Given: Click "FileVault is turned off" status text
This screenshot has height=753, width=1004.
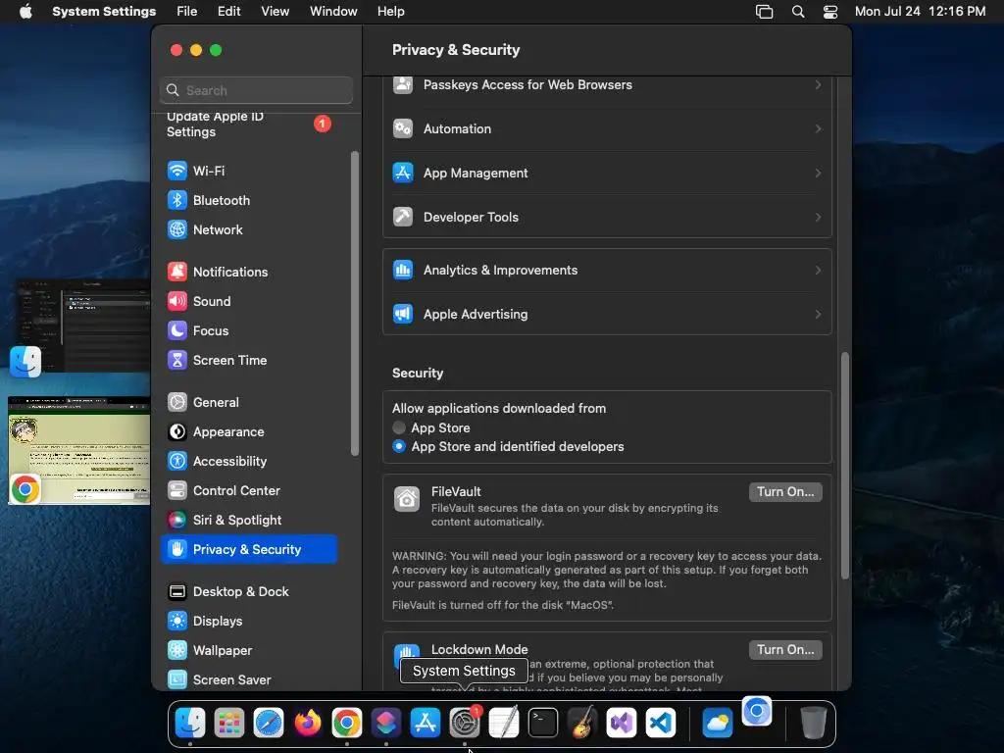Looking at the screenshot, I should coord(503,605).
